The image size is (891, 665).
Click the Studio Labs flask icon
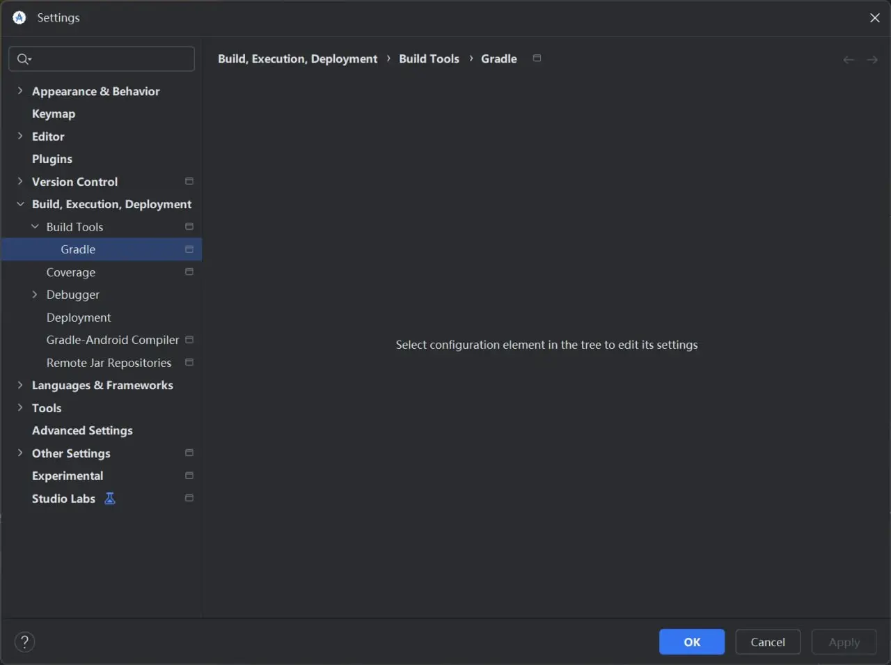tap(110, 499)
